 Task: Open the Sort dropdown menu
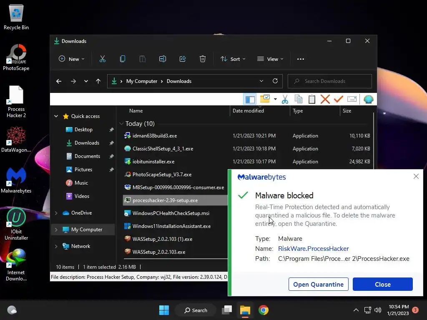pyautogui.click(x=233, y=59)
